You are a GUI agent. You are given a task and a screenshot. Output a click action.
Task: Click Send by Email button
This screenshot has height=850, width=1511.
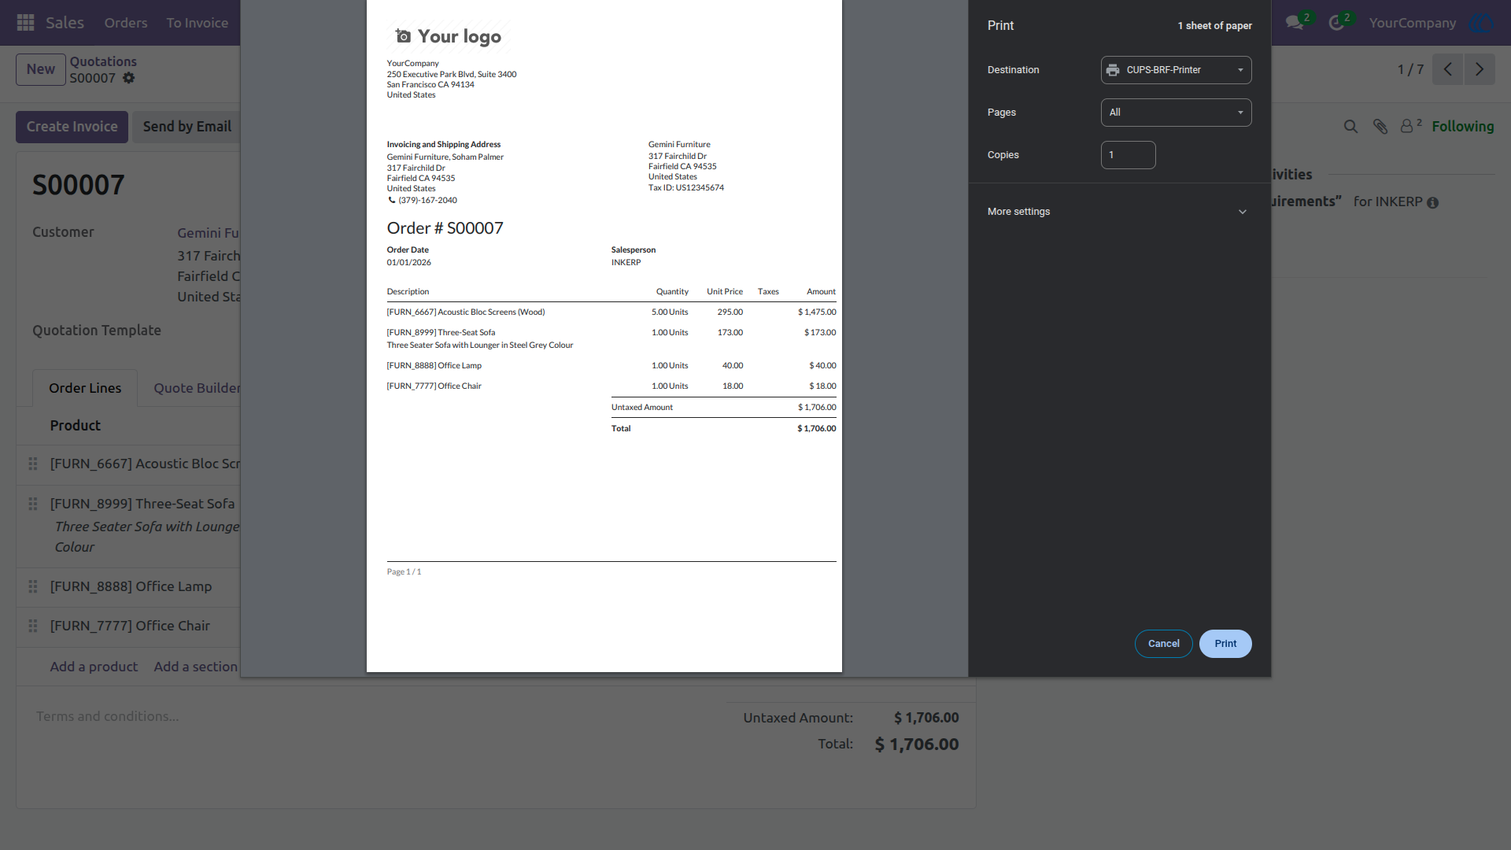[x=187, y=127]
